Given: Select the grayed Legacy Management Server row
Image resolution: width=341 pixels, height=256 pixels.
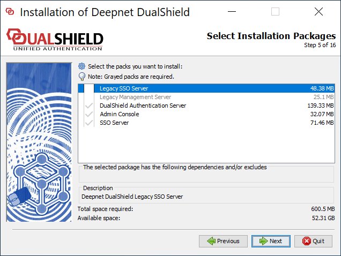Looking at the screenshot, I should [x=136, y=97].
